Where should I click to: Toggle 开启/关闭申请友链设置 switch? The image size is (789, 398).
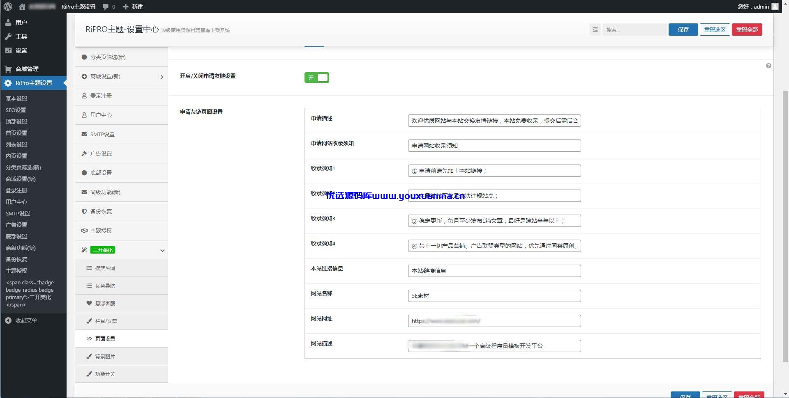[316, 78]
